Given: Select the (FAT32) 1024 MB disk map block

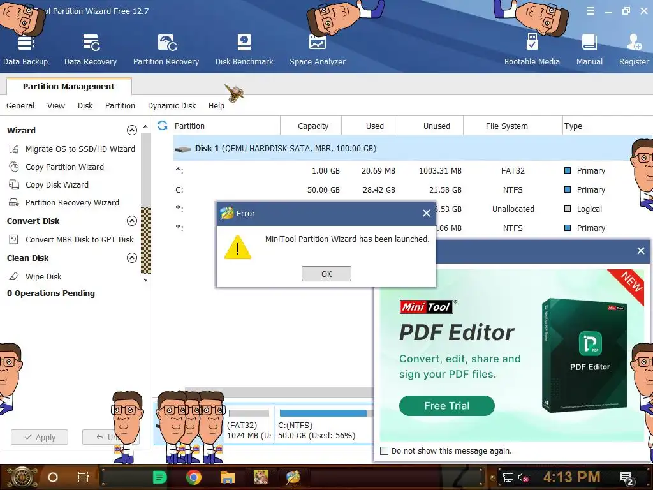Looking at the screenshot, I should [249, 424].
